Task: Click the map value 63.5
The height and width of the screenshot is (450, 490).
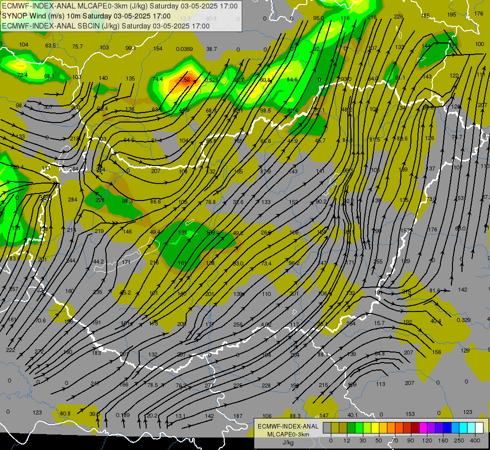Action: pyautogui.click(x=51, y=45)
